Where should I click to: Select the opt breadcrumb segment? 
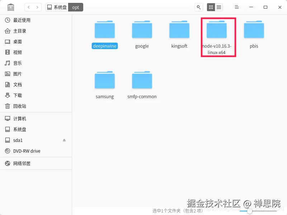tap(75, 7)
